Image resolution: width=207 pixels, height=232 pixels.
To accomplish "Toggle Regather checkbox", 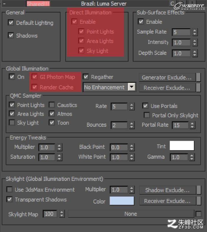I will coord(86,77).
